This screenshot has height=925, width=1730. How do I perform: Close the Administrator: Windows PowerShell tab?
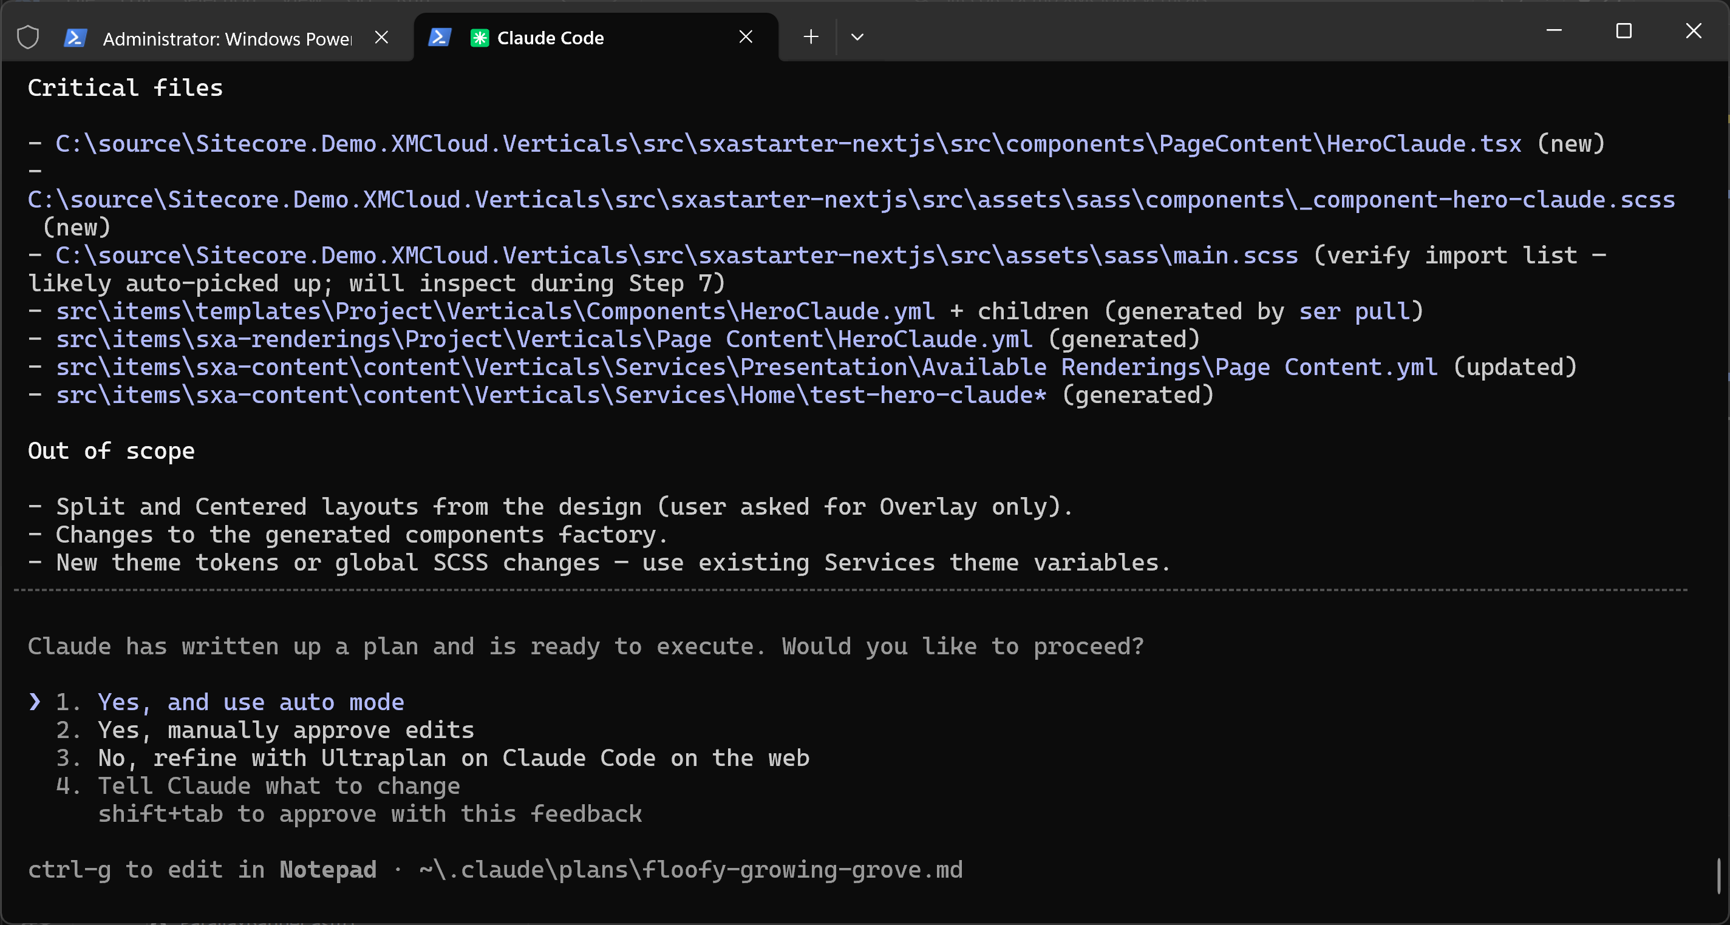[381, 38]
